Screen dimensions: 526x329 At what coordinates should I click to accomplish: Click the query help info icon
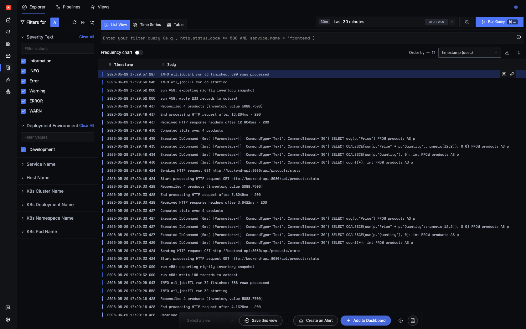point(519,37)
